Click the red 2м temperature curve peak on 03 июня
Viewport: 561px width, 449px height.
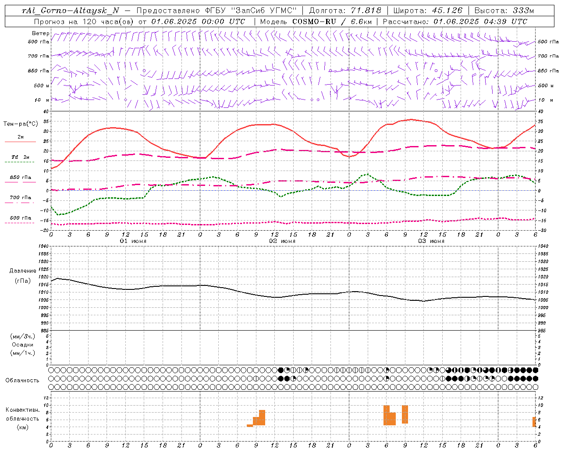click(411, 119)
